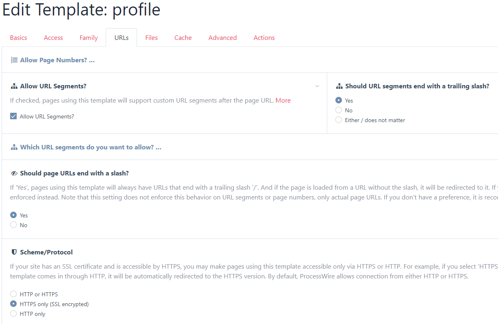This screenshot has height=324, width=498.
Task: Open the Family tab
Action: click(x=89, y=37)
